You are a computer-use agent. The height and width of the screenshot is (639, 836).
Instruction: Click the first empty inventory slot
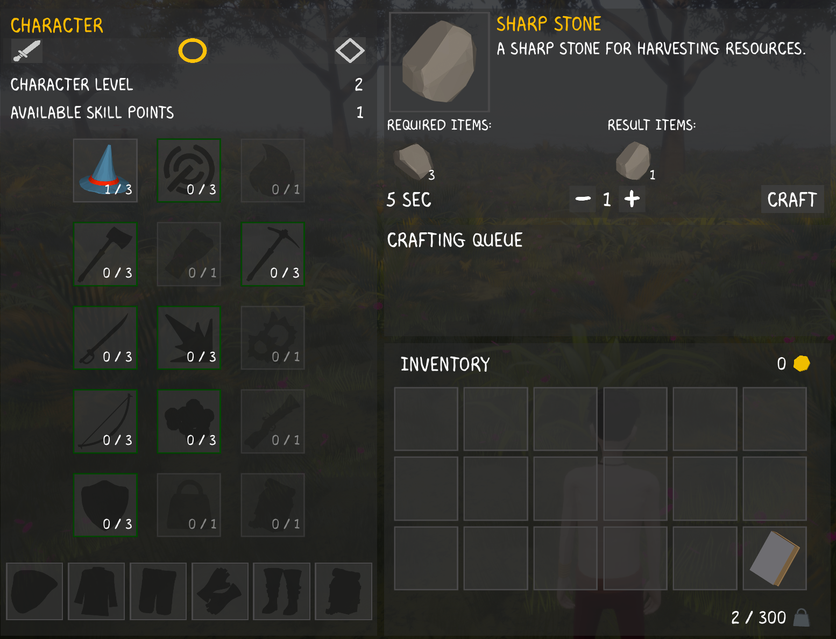pos(426,419)
